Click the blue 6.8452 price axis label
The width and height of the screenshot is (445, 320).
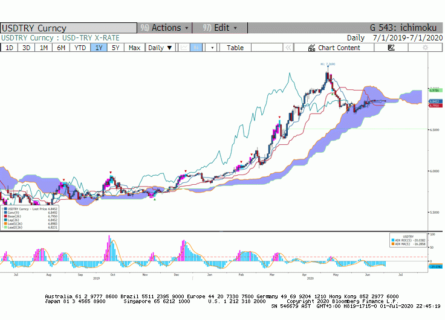click(x=436, y=101)
